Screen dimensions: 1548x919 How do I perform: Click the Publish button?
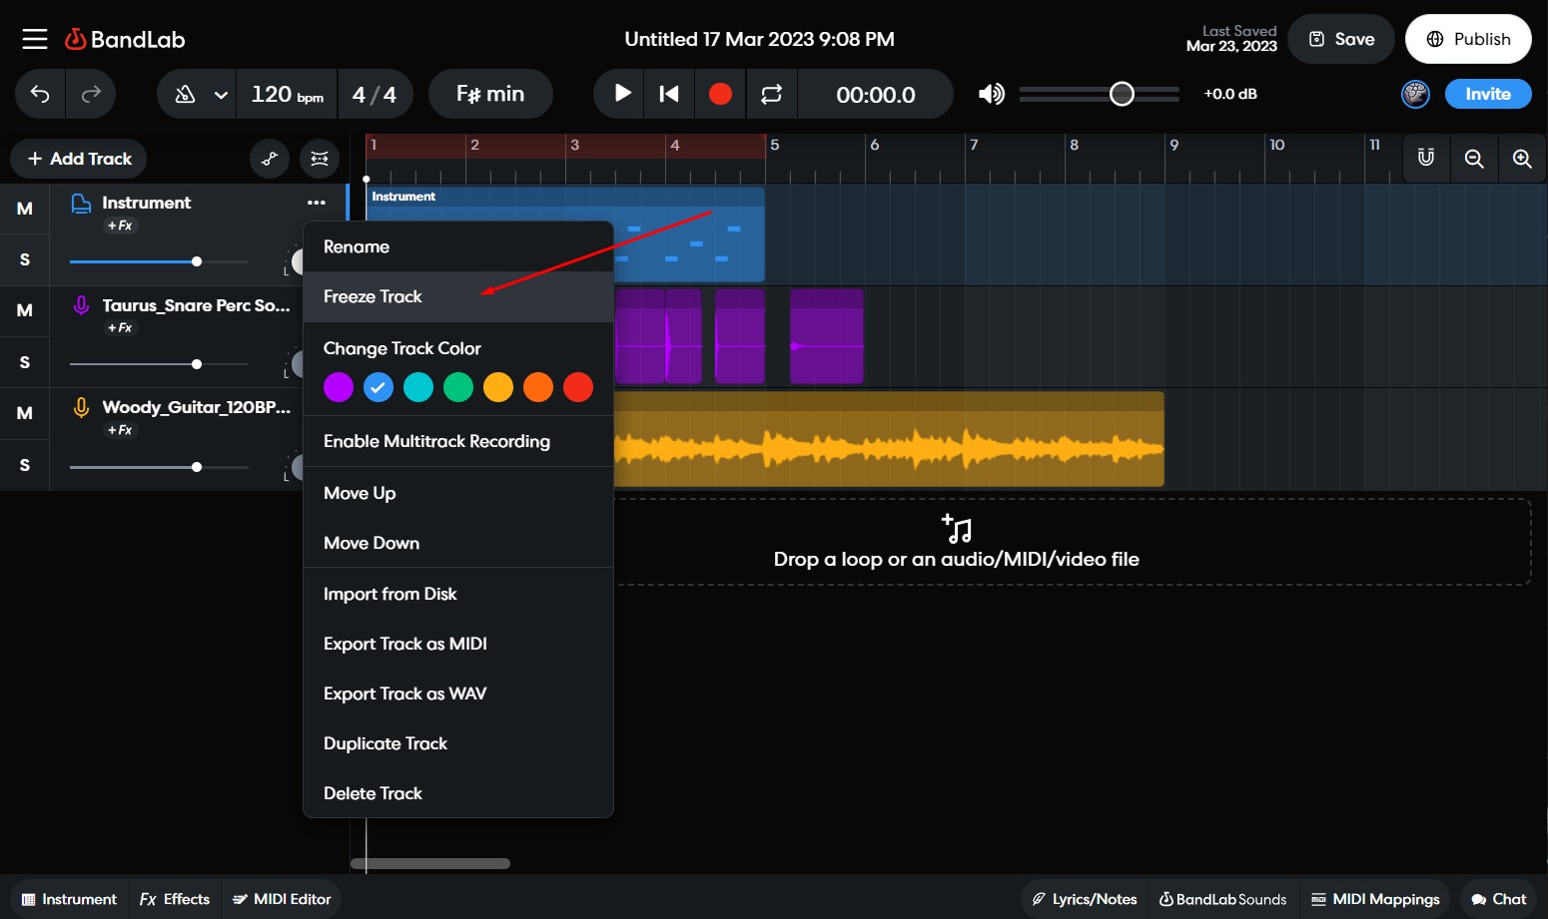[x=1467, y=39]
